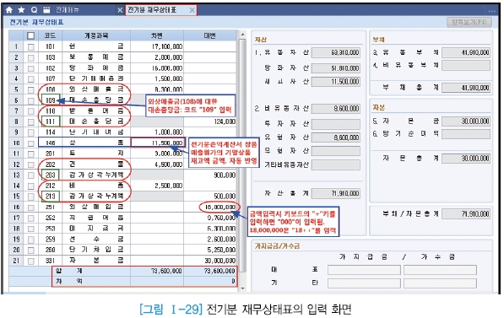Click the 비유동자산 value field

(335, 109)
